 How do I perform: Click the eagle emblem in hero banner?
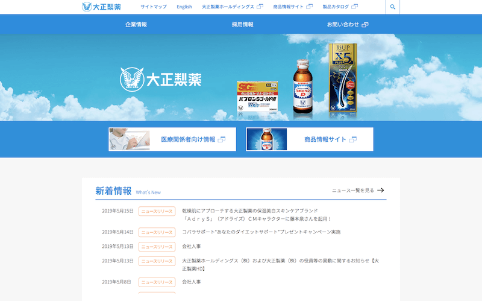click(x=132, y=80)
